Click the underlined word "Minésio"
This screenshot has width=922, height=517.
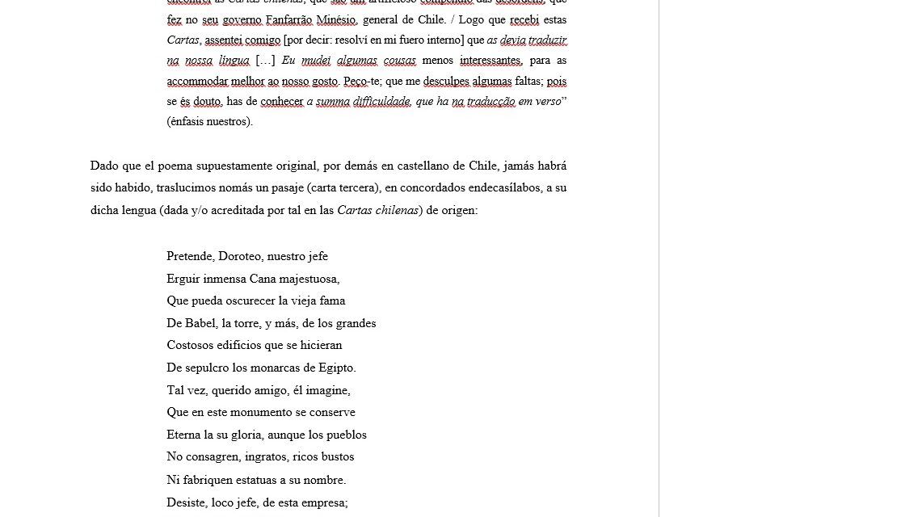pyautogui.click(x=336, y=19)
